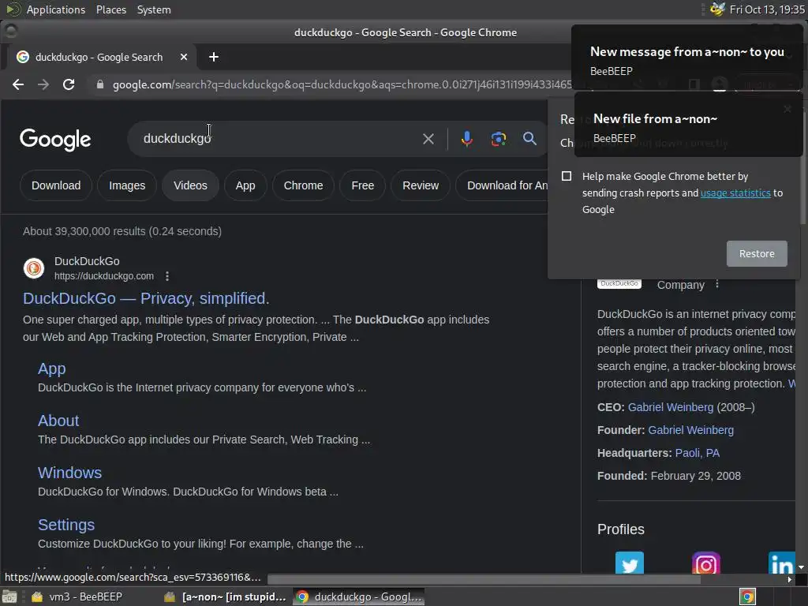Open the Windows sitelink
The width and height of the screenshot is (808, 606).
69,473
